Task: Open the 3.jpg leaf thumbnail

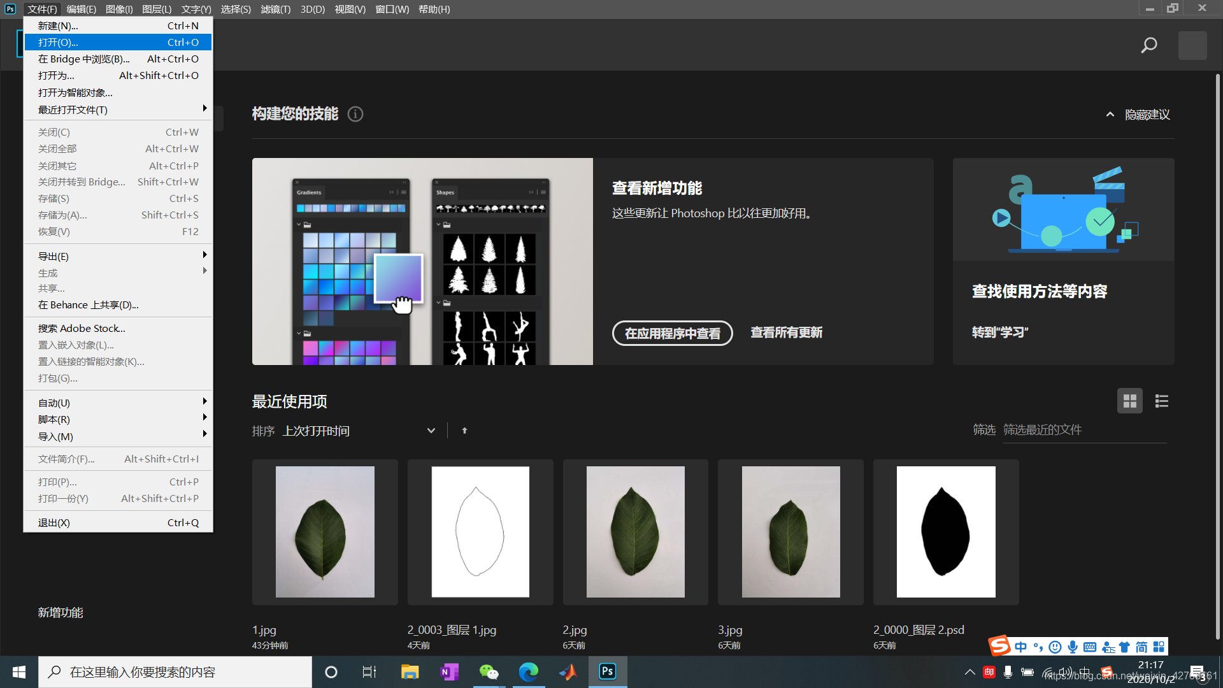Action: [x=790, y=532]
